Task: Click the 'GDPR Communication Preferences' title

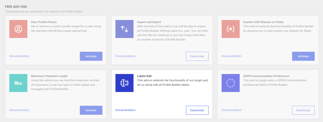Action: coord(266,76)
